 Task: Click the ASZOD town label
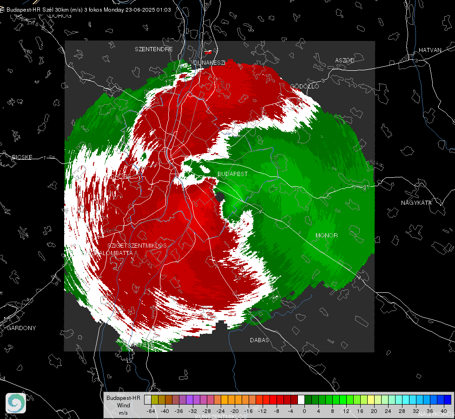[x=345, y=60]
